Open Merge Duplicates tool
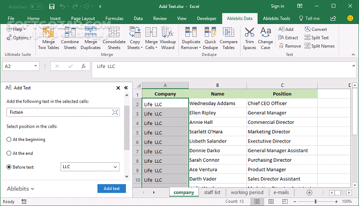The height and width of the screenshot is (206, 359). click(x=91, y=38)
